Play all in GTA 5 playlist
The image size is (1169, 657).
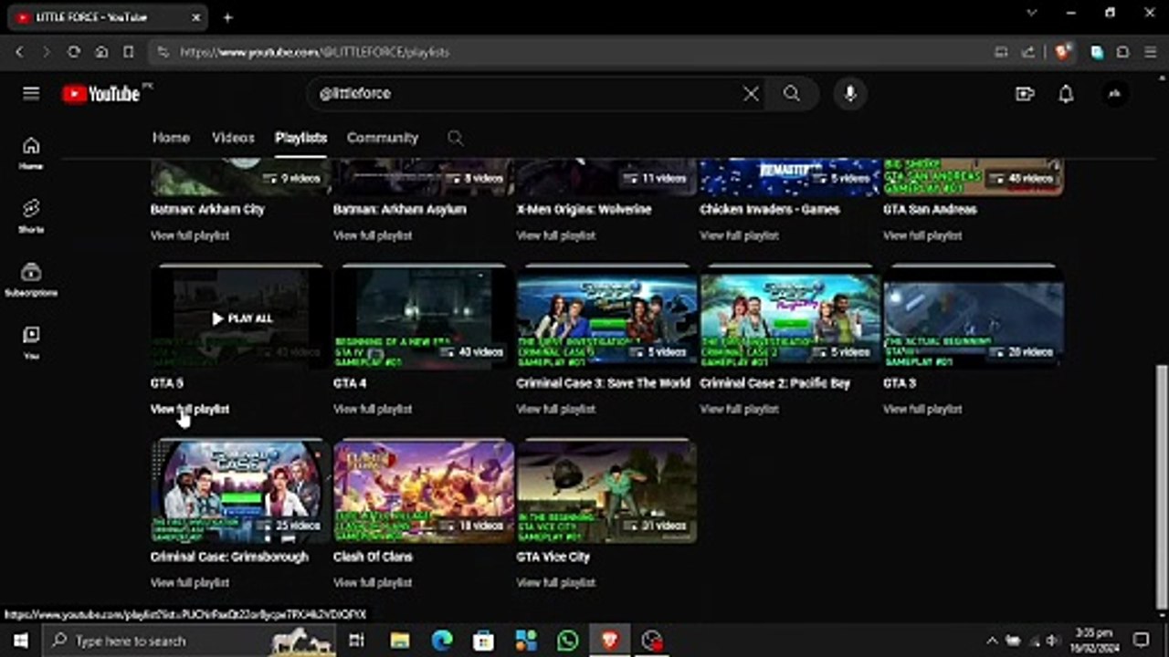pyautogui.click(x=241, y=318)
